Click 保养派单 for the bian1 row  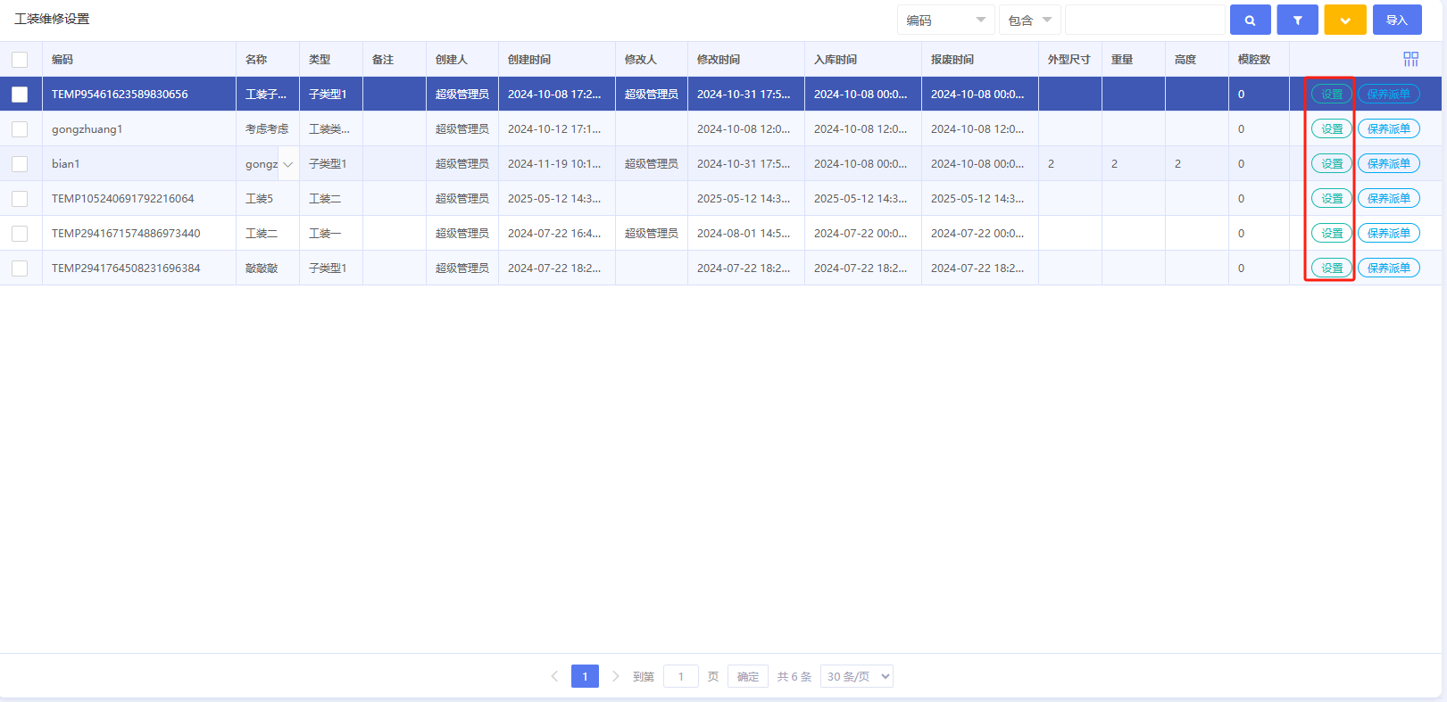point(1389,164)
